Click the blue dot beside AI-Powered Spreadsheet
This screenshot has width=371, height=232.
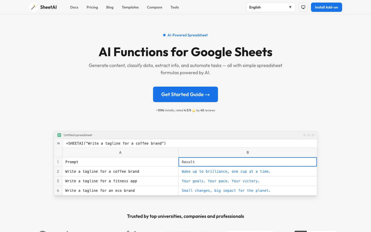(164, 35)
